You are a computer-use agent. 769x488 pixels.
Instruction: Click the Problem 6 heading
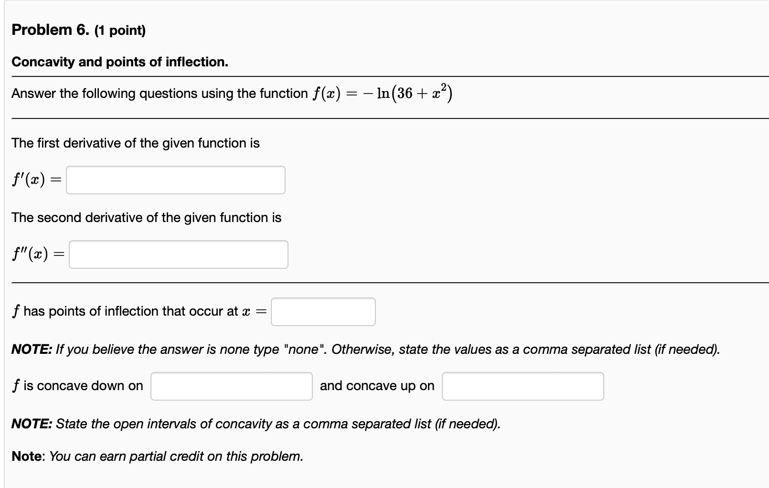[x=50, y=30]
